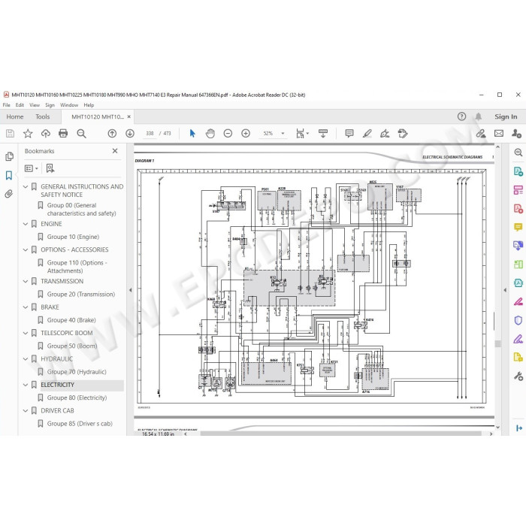The image size is (526, 526).
Task: Click the Save file icon
Action: 10,134
